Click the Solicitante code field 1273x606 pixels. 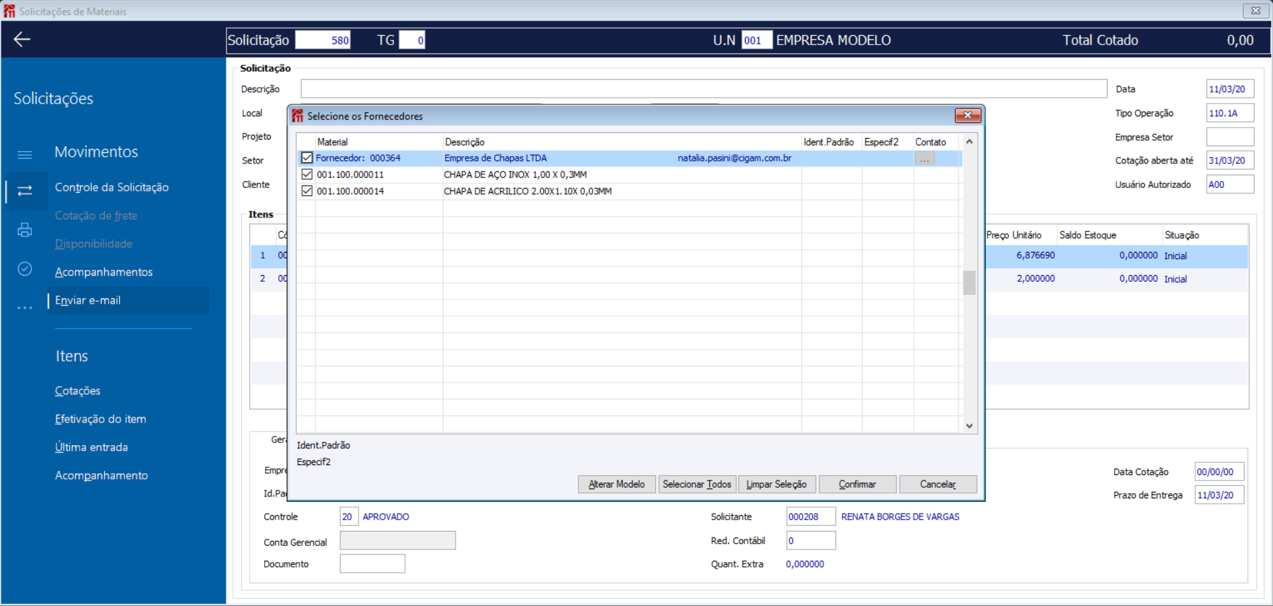pos(811,516)
